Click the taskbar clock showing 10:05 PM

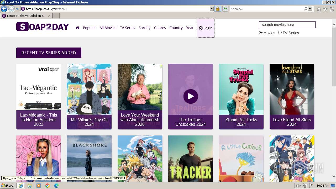coord(323,186)
